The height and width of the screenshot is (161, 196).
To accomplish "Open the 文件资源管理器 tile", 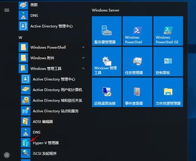I will [168, 92].
